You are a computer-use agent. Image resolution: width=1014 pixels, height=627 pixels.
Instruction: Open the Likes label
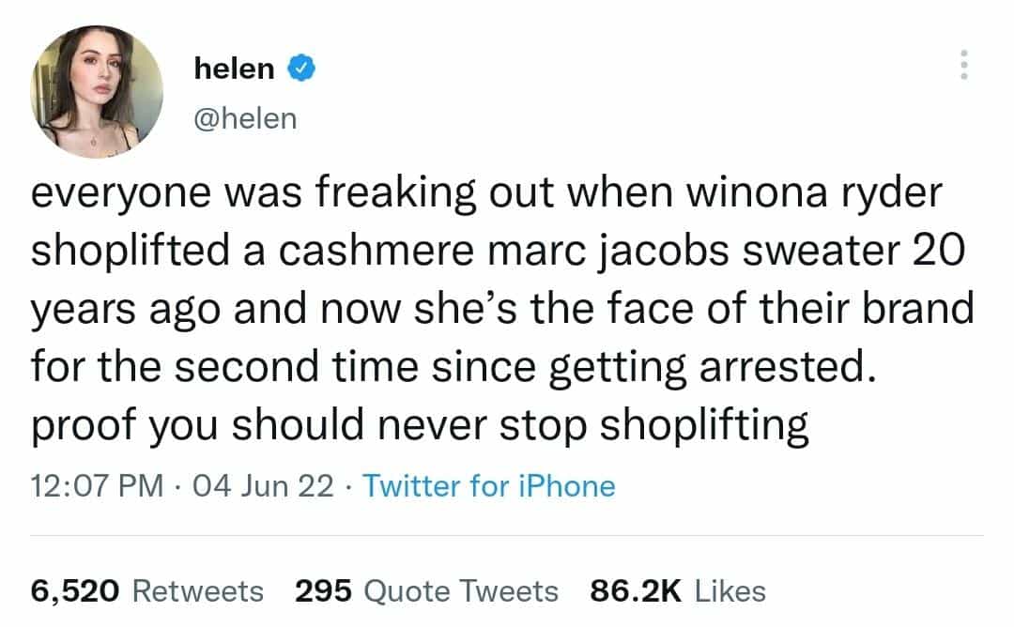click(729, 590)
